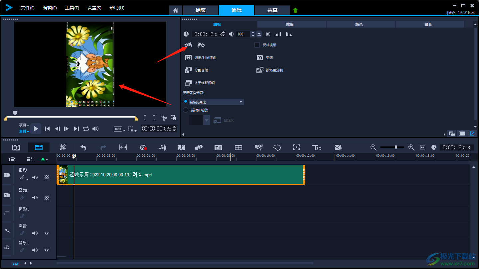Step to the next frame

[66, 129]
